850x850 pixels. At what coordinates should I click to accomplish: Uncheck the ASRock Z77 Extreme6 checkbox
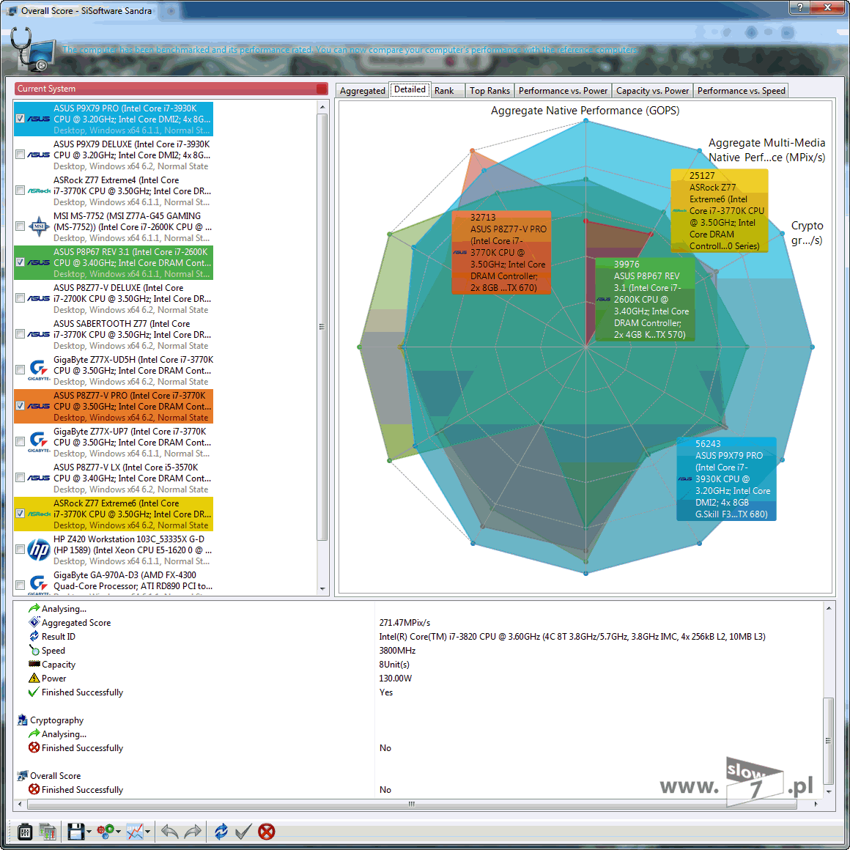pyautogui.click(x=20, y=514)
